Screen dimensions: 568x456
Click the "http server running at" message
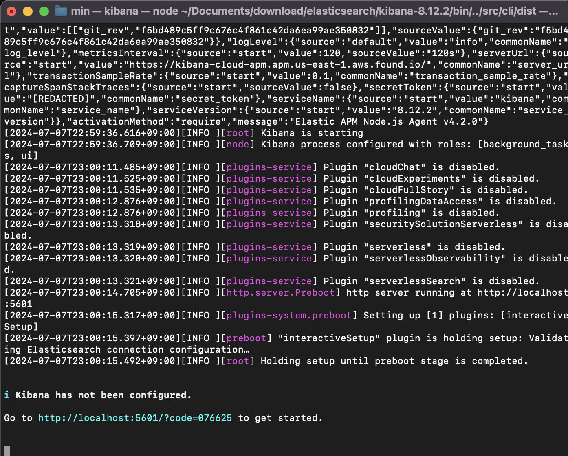click(409, 293)
